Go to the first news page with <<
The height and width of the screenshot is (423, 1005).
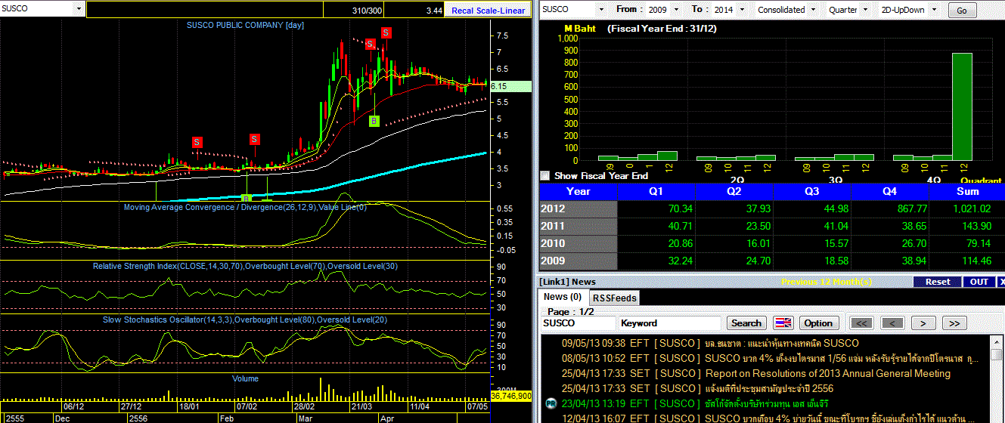[x=861, y=323]
